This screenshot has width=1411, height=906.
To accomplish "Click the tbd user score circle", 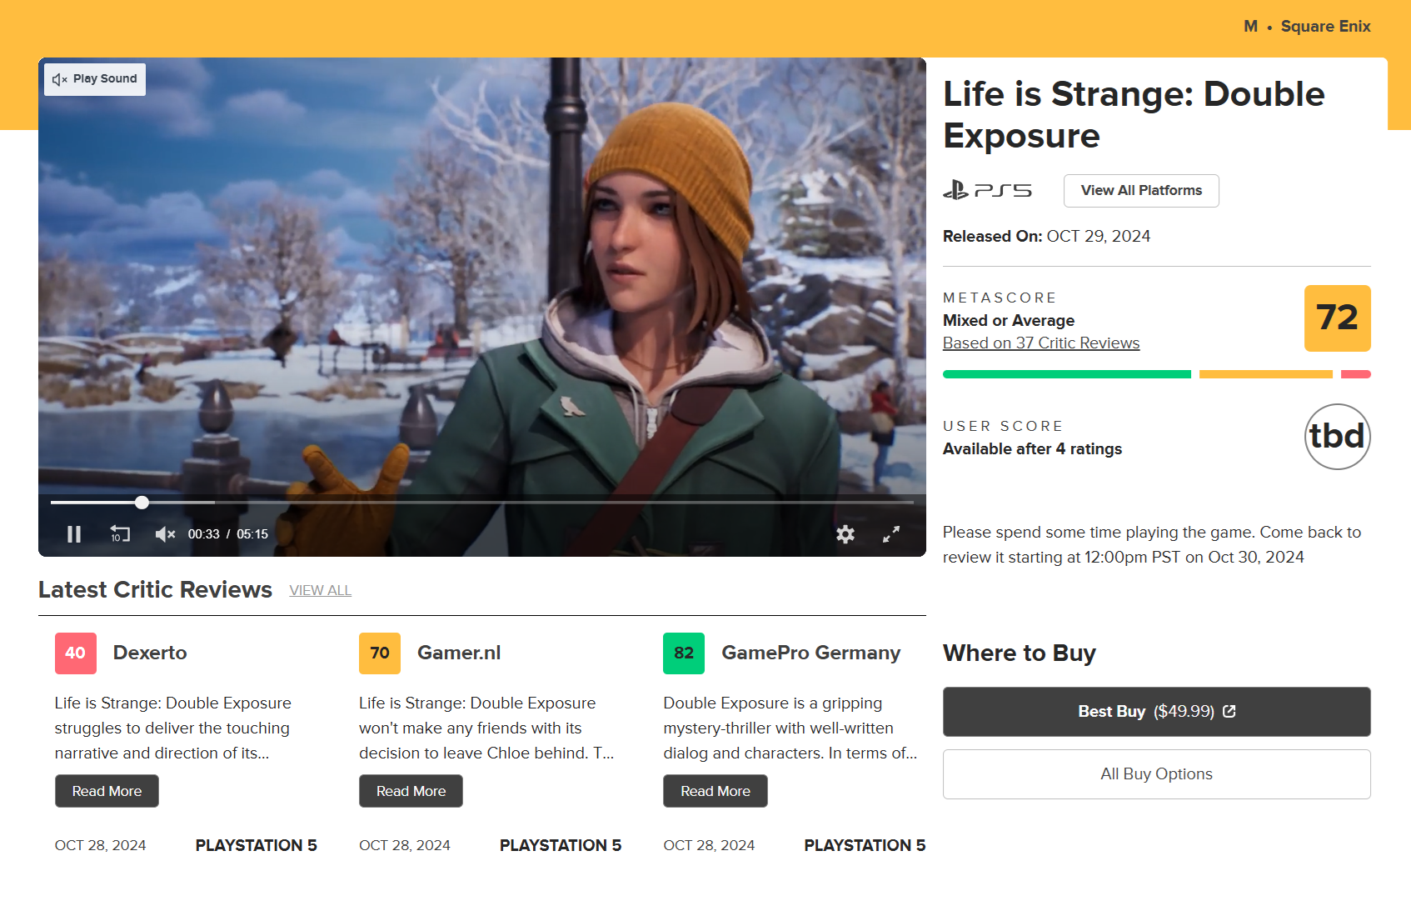I will point(1337,437).
